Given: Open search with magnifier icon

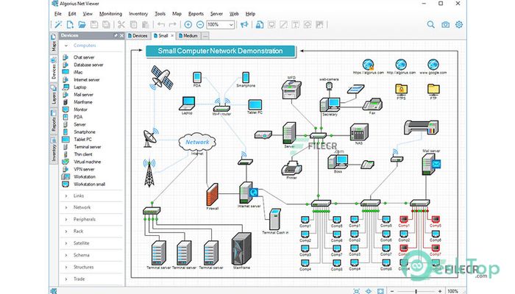Looking at the screenshot, I should click(430, 24).
